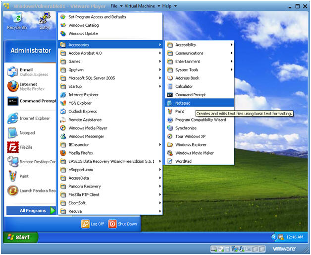Open the putty desktop shortcut
Screen dimensions: 311x255
pyautogui.click(x=45, y=21)
